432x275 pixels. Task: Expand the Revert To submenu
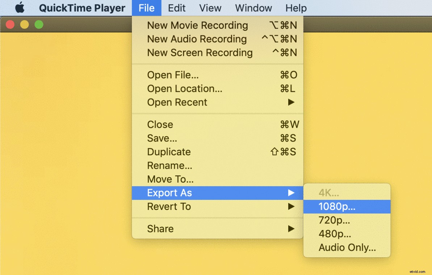pos(169,206)
